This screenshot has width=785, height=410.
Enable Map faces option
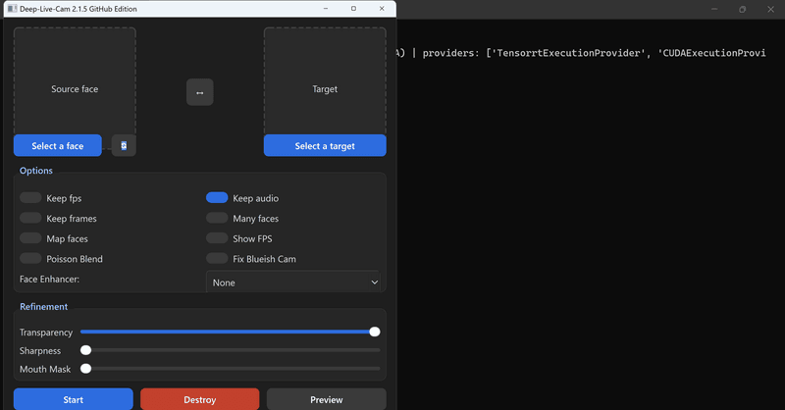(30, 238)
